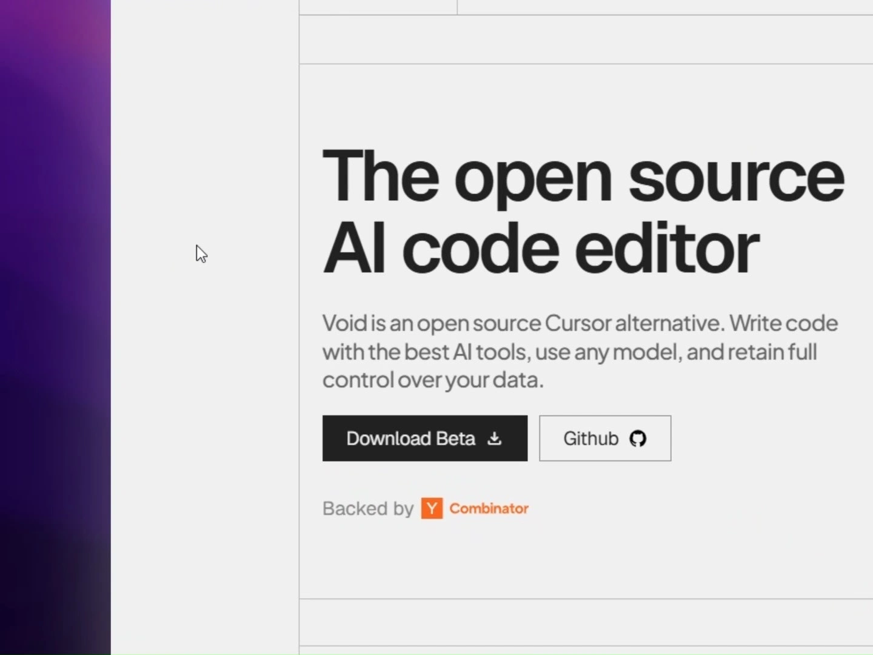Click the word "open" in the headline
The height and width of the screenshot is (655, 873).
[533, 179]
